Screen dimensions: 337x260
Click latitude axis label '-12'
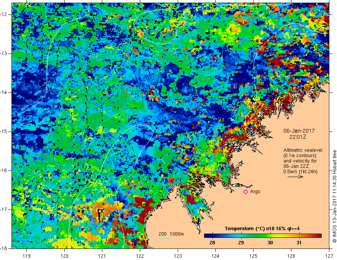tap(4, 15)
